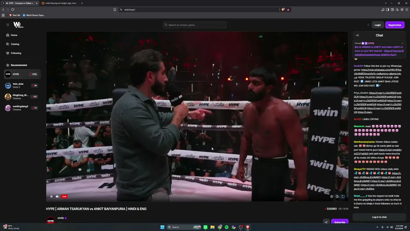
Task: Open the New Tab bookmark
Action: click(x=15, y=15)
